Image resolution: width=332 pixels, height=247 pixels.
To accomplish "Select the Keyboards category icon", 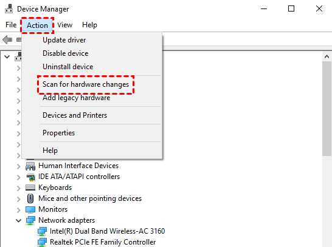I will 30,188.
